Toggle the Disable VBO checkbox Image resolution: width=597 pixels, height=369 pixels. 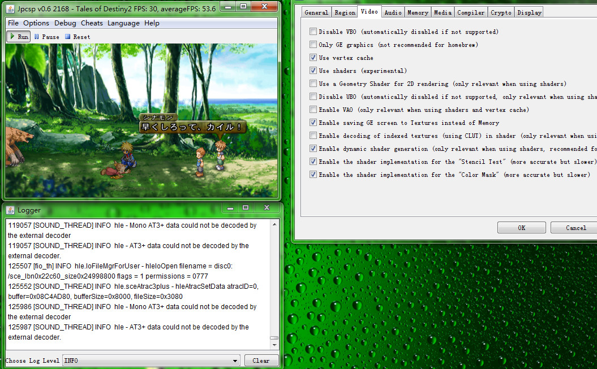[x=313, y=32]
